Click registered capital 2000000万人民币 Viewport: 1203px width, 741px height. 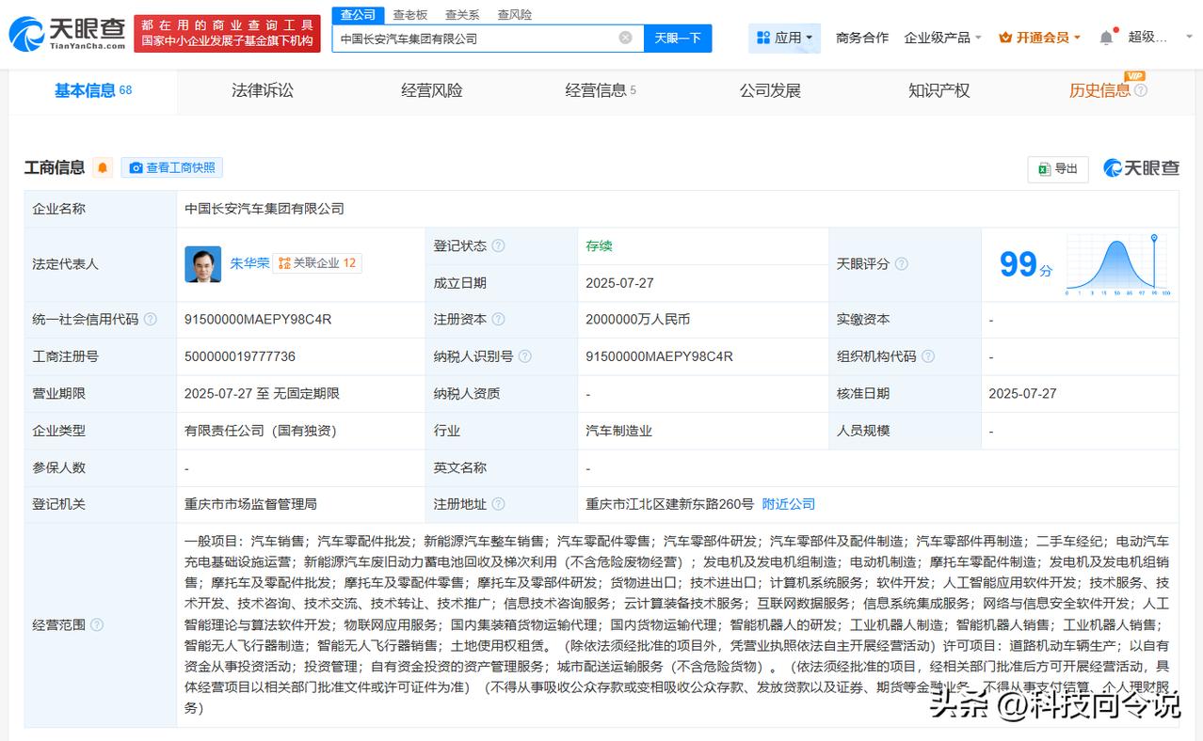click(637, 320)
